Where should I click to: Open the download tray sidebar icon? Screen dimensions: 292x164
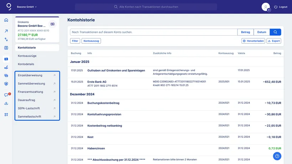click(6, 103)
